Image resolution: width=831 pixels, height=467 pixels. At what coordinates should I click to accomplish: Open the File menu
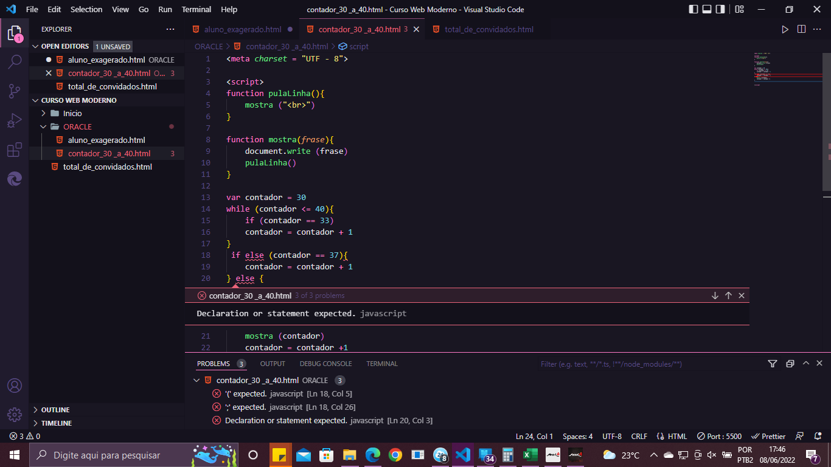click(x=32, y=9)
